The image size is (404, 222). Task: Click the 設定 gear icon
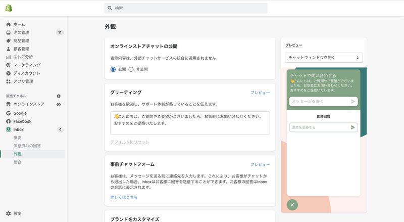tap(9, 213)
